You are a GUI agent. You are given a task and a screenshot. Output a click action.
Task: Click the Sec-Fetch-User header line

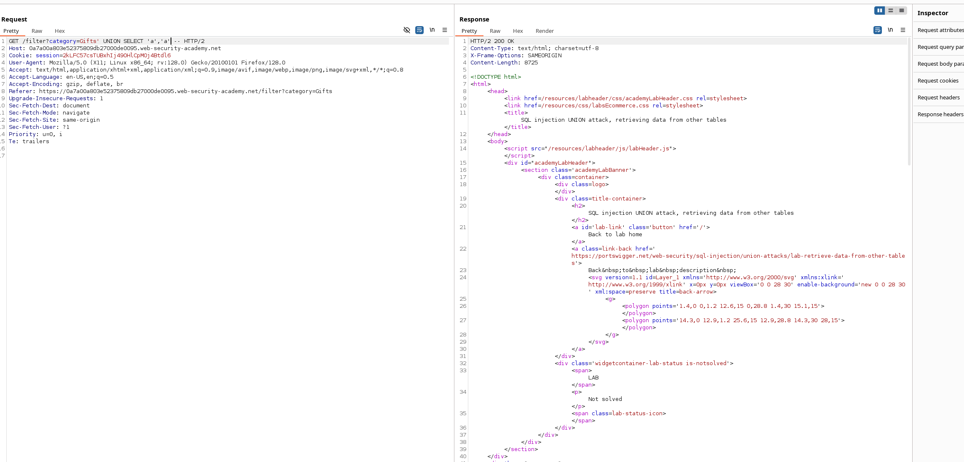click(39, 127)
